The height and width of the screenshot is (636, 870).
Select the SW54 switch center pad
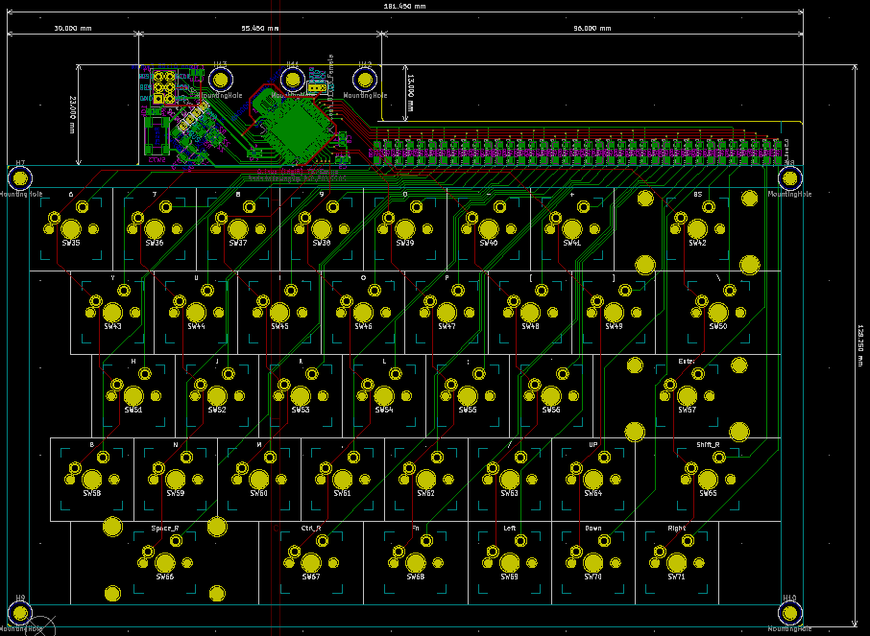[384, 396]
